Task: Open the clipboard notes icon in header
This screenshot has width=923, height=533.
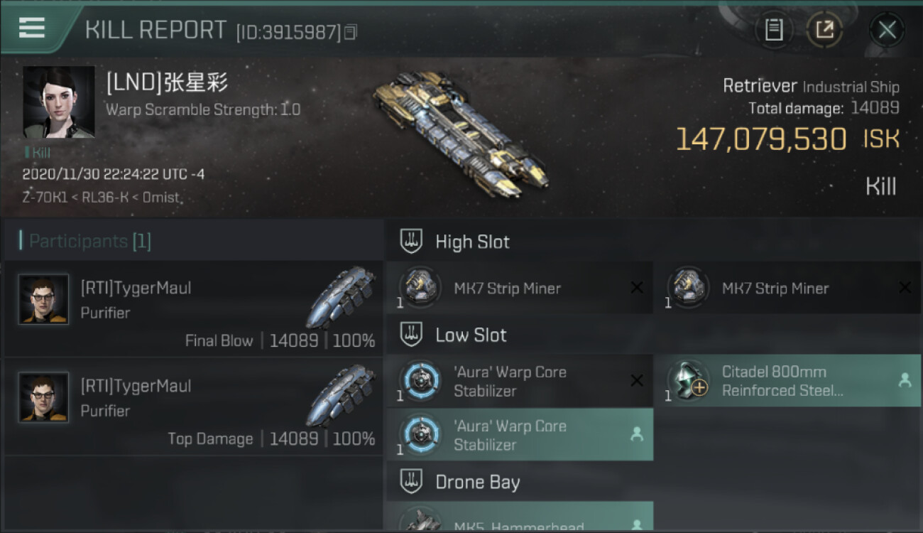Action: pos(774,30)
